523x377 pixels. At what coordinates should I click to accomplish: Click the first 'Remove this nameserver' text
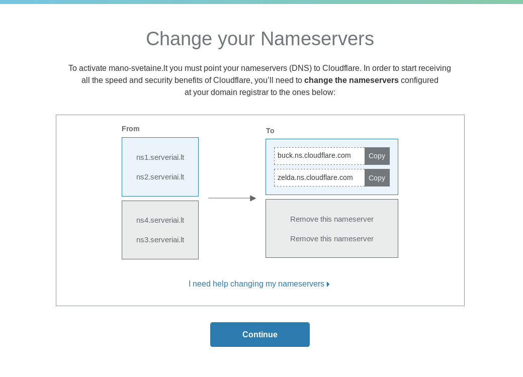tap(331, 219)
